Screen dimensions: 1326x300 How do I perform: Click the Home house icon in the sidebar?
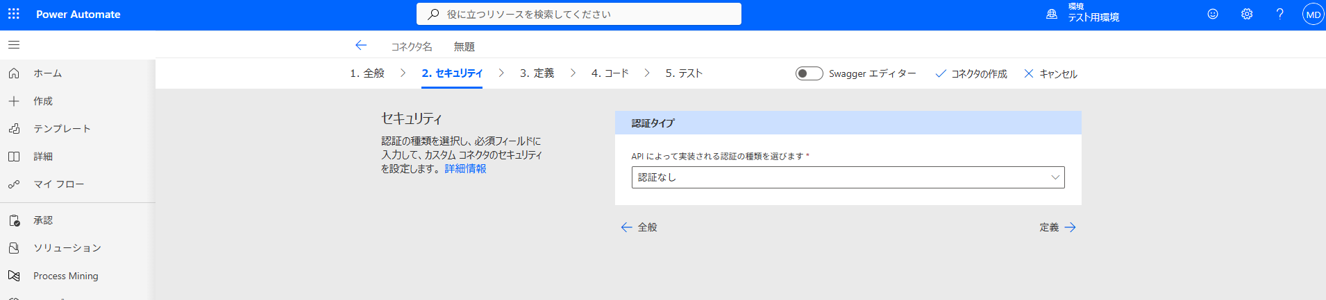[x=14, y=73]
